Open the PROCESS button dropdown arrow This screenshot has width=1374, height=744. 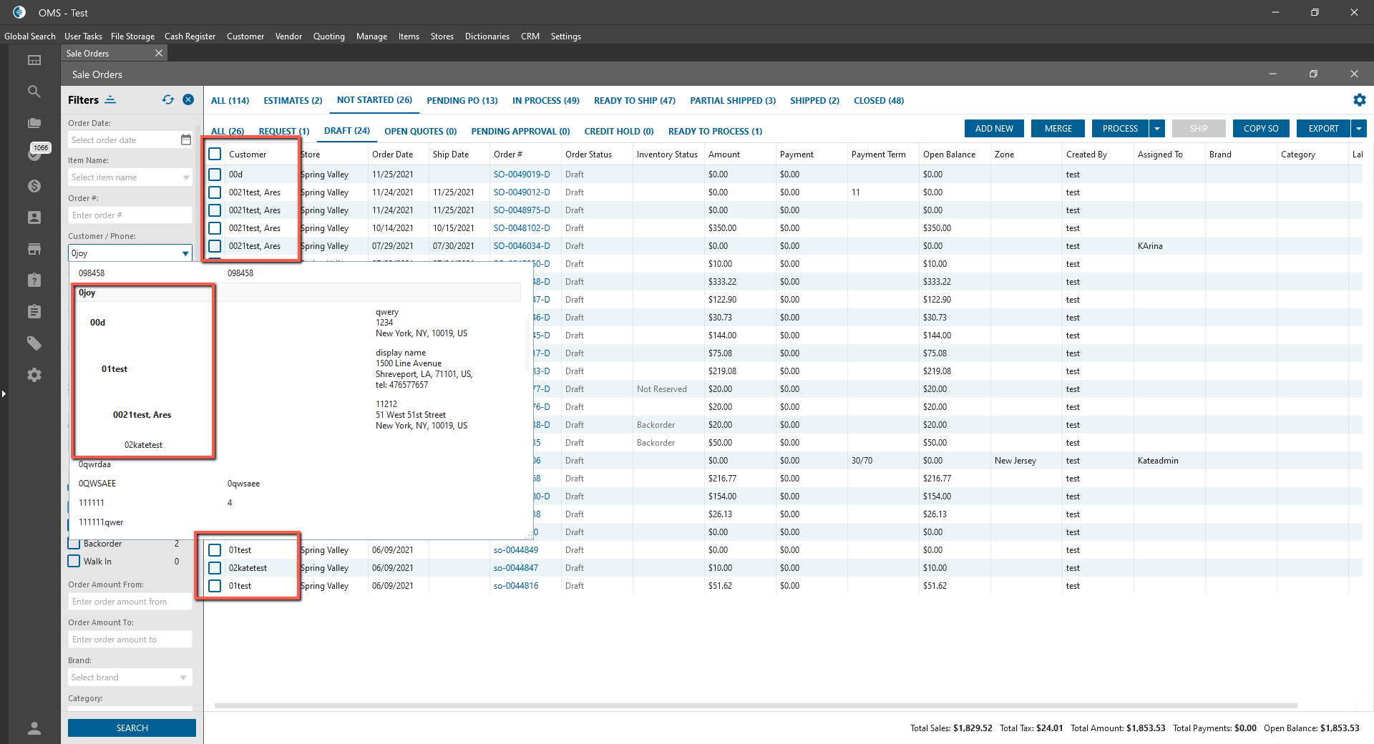point(1156,129)
